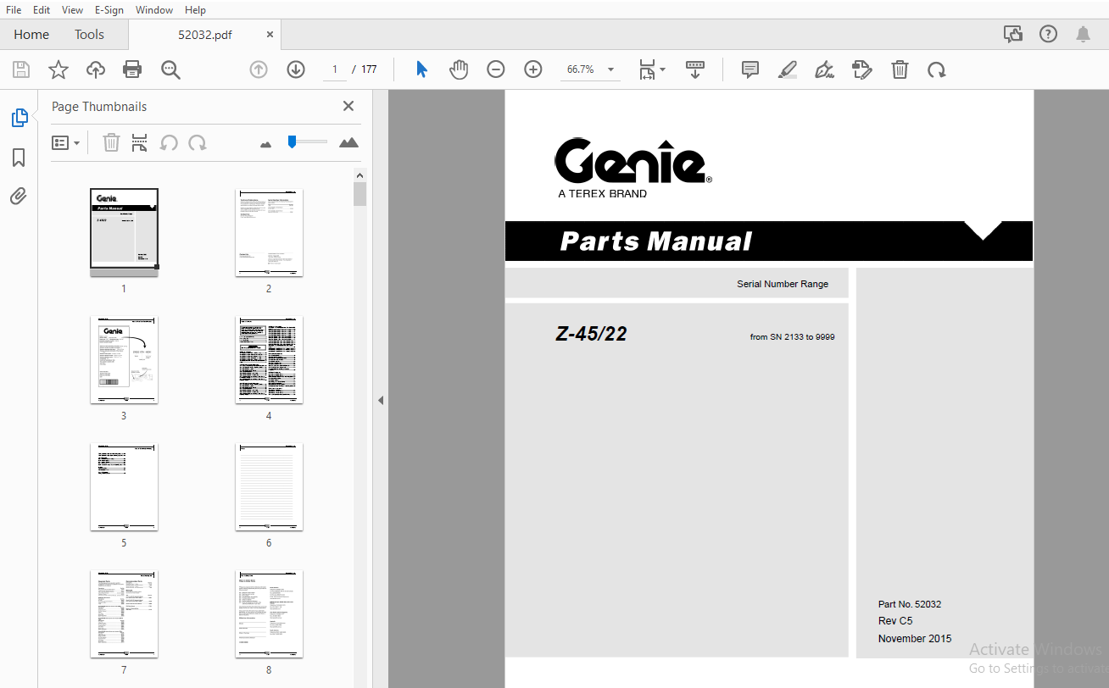Viewport: 1109px width, 688px height.
Task: Open the Edit menu
Action: [x=42, y=9]
